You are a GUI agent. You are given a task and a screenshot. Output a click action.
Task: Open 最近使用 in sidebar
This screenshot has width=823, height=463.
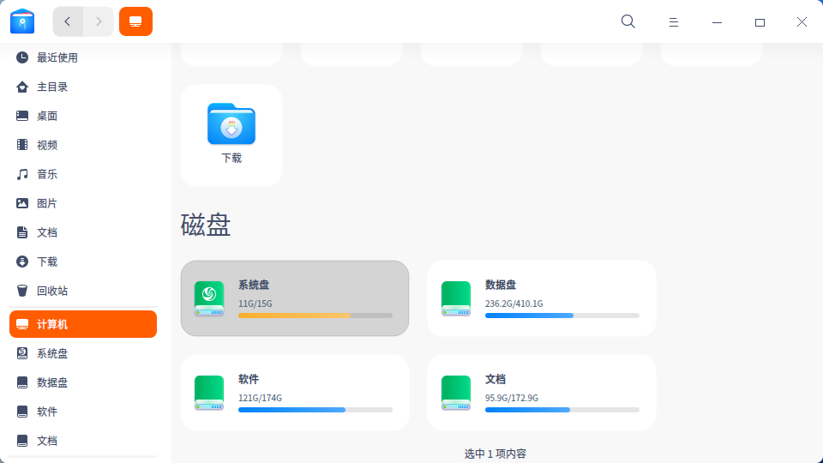[x=83, y=57]
